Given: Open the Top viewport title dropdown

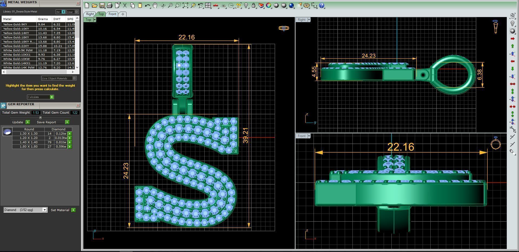Looking at the screenshot, I should 95,20.
